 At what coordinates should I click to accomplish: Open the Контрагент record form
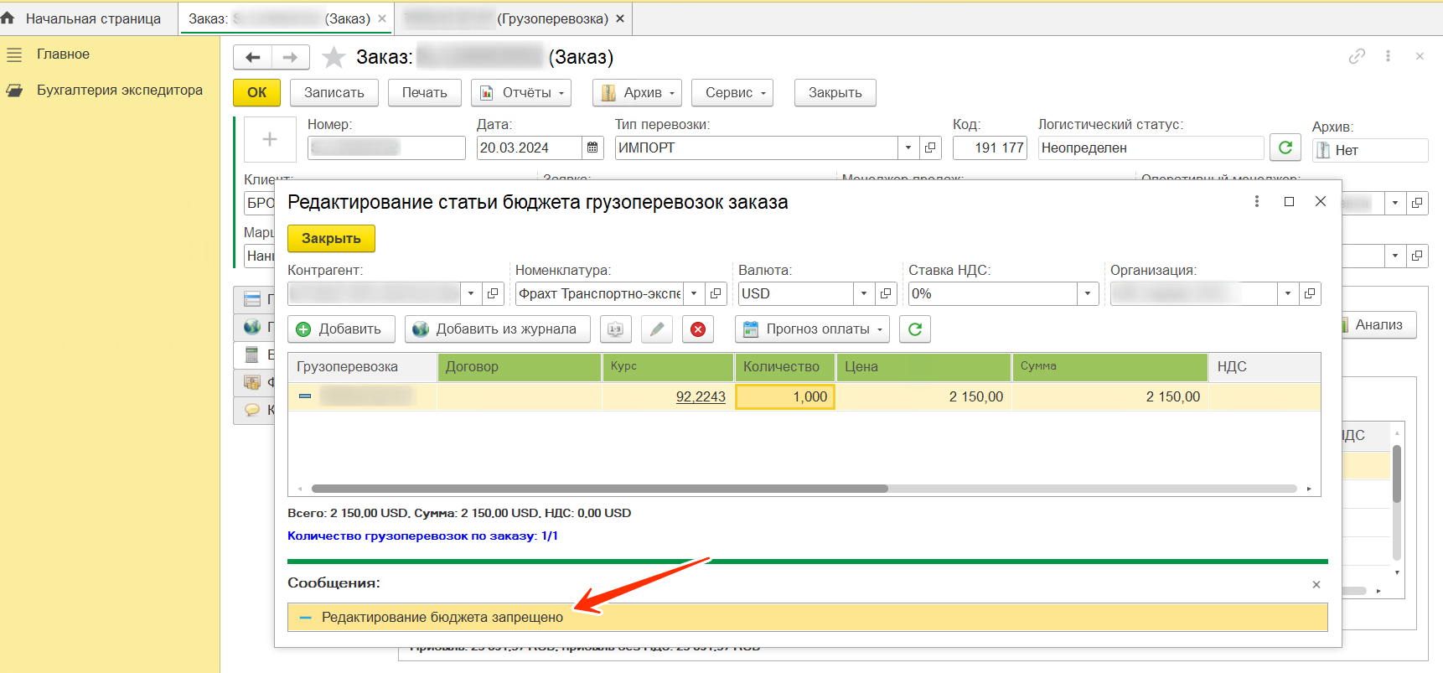493,293
